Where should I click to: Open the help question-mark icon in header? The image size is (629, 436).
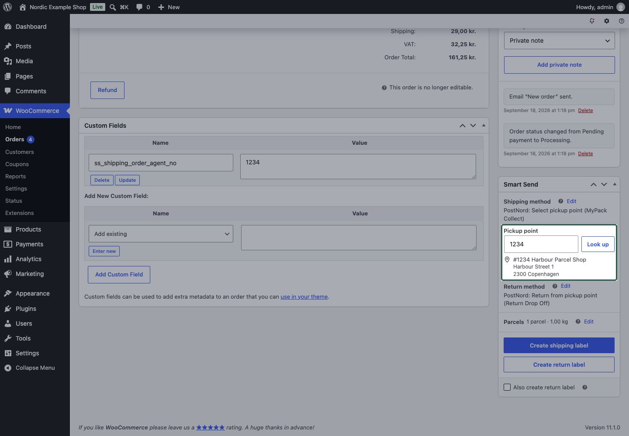(622, 21)
